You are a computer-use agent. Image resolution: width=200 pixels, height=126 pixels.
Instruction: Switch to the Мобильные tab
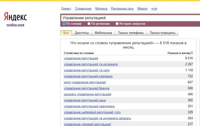click(x=103, y=33)
